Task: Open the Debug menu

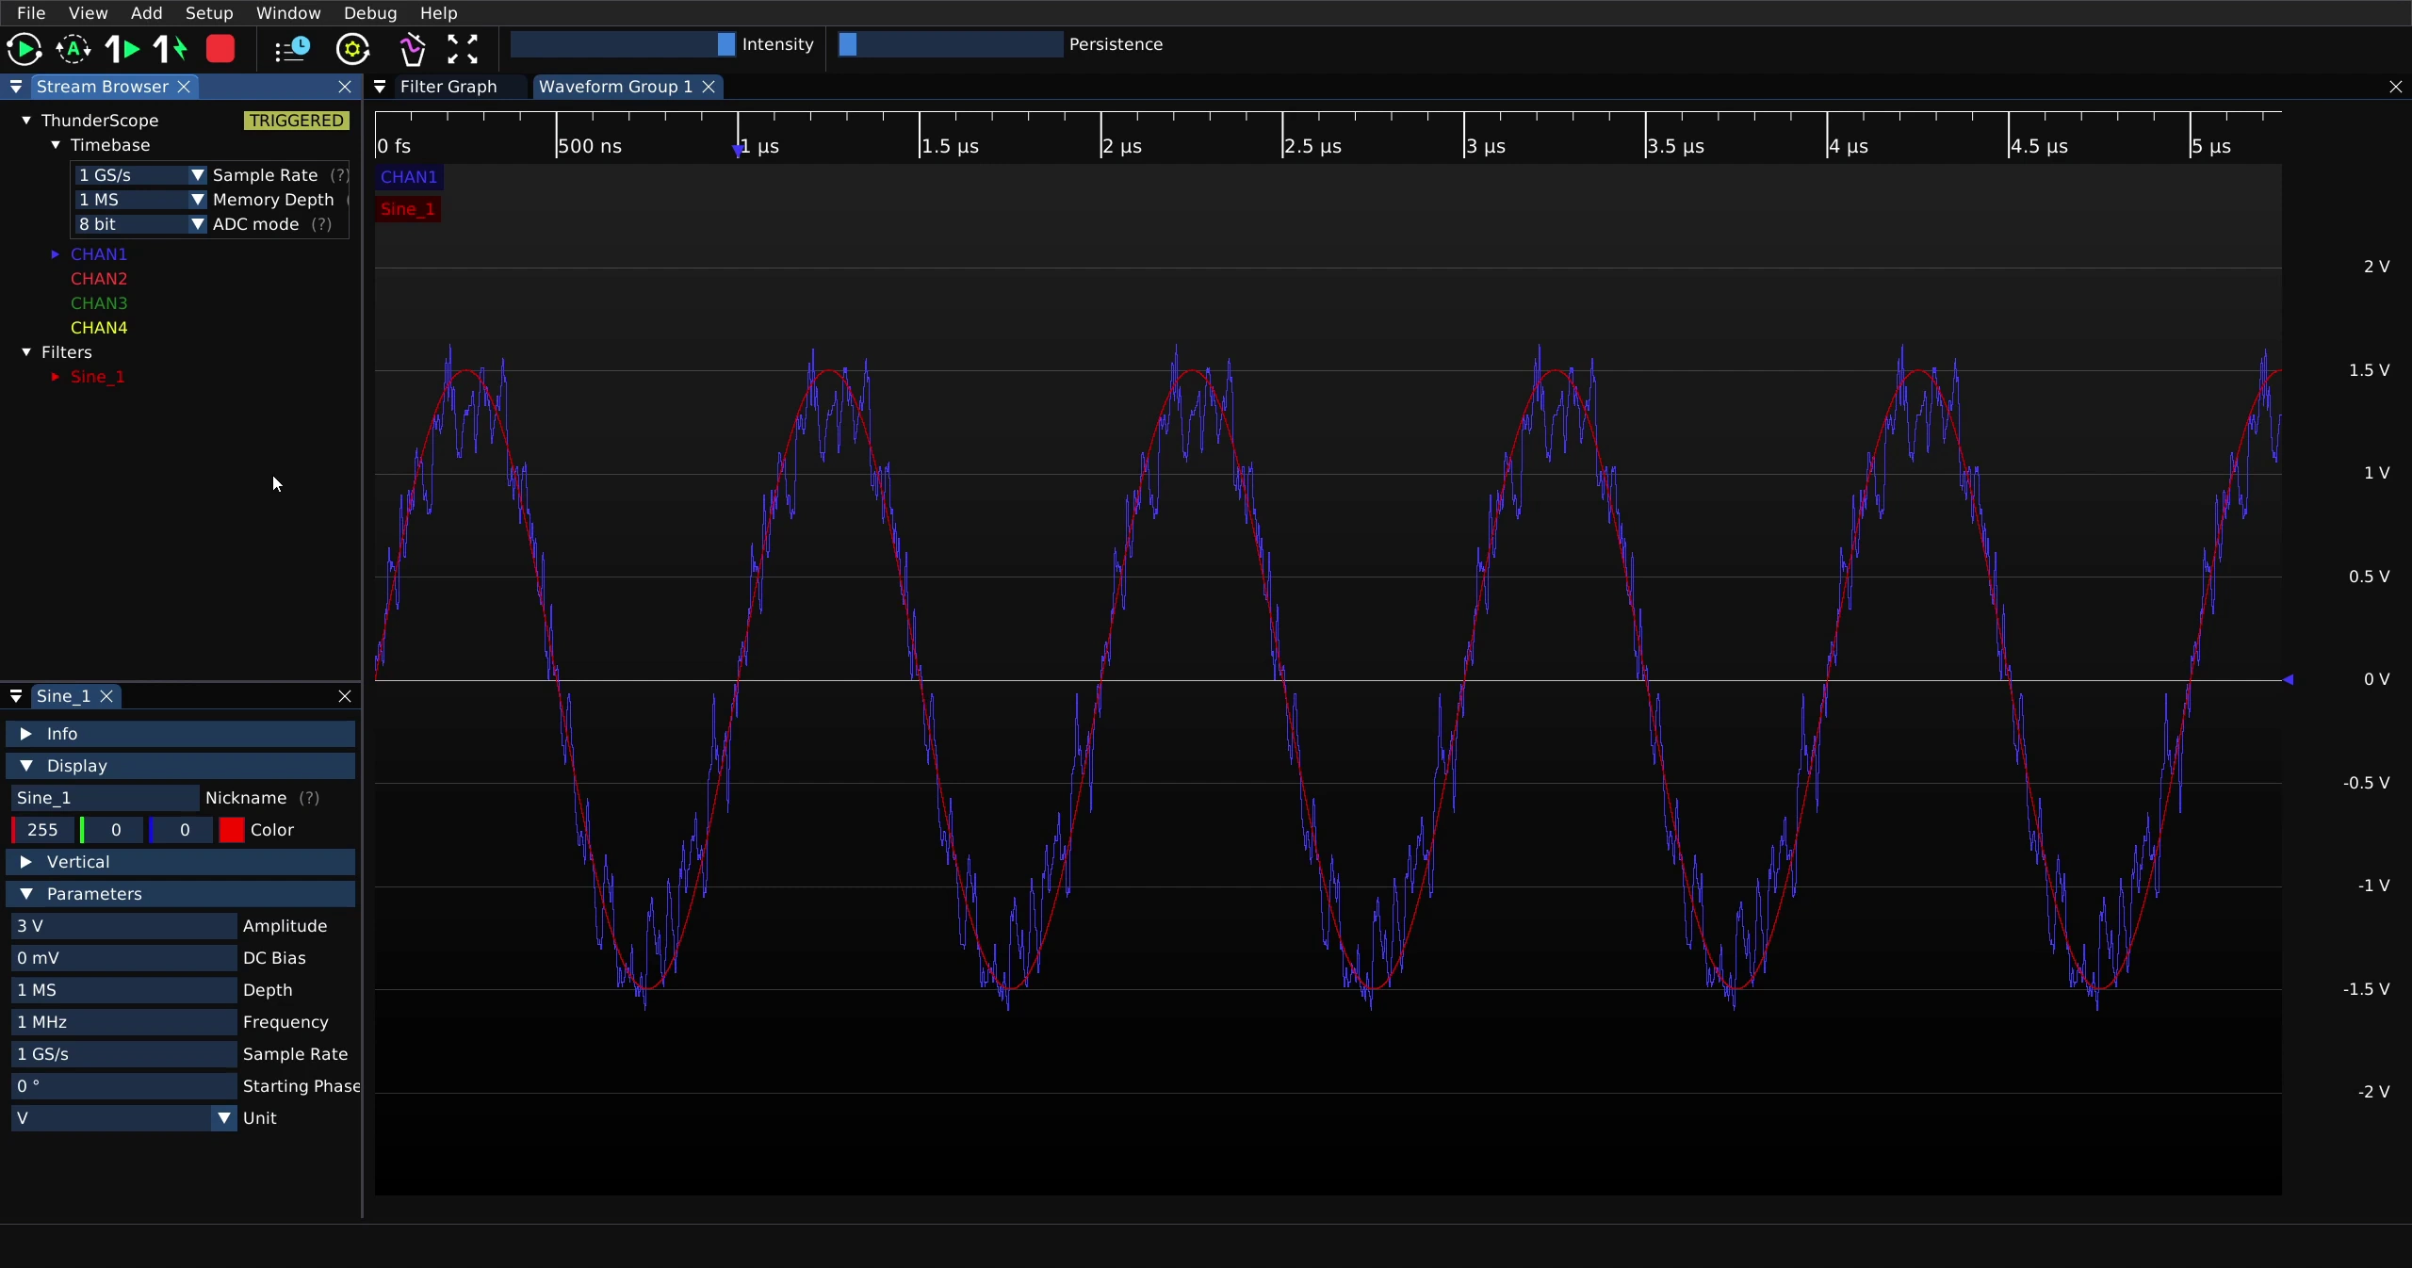Action: pyautogui.click(x=370, y=13)
